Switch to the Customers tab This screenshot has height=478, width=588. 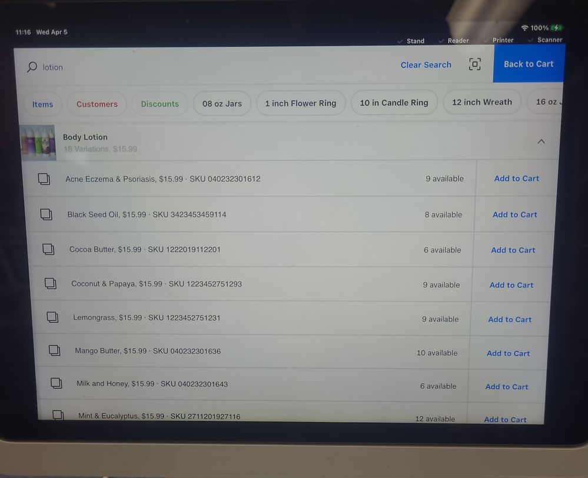pyautogui.click(x=97, y=104)
